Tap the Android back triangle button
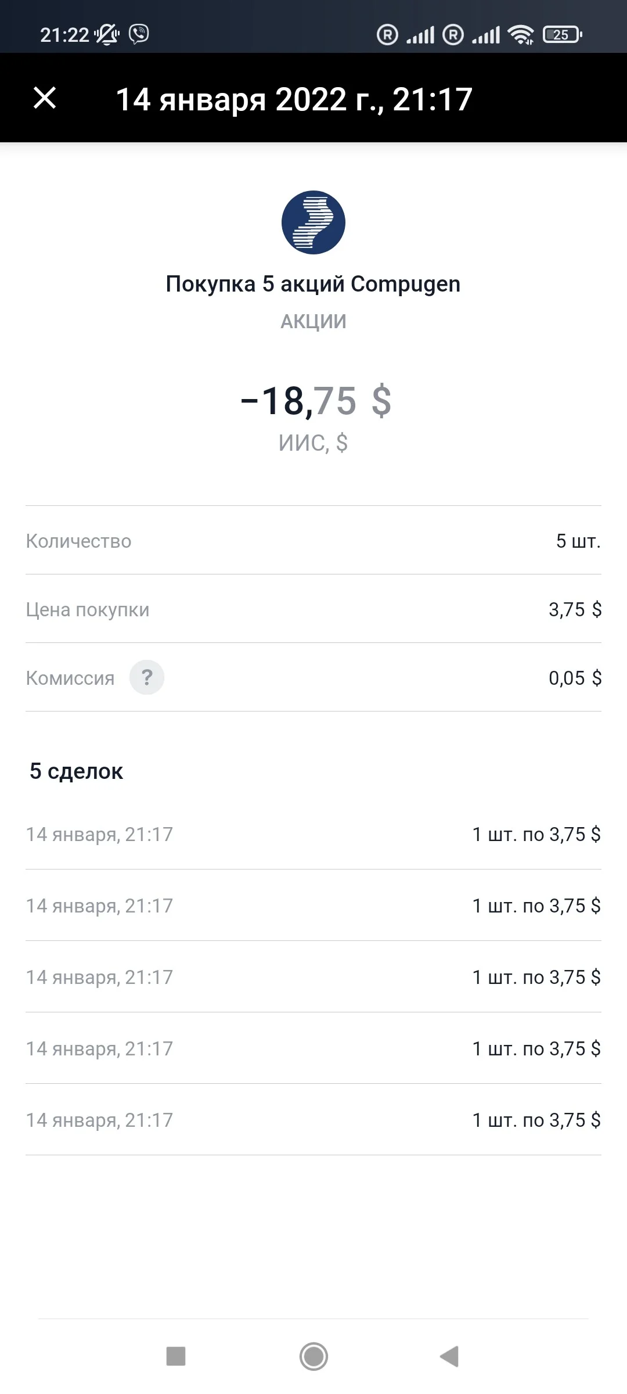Viewport: 627px width, 1394px height. 449,1357
